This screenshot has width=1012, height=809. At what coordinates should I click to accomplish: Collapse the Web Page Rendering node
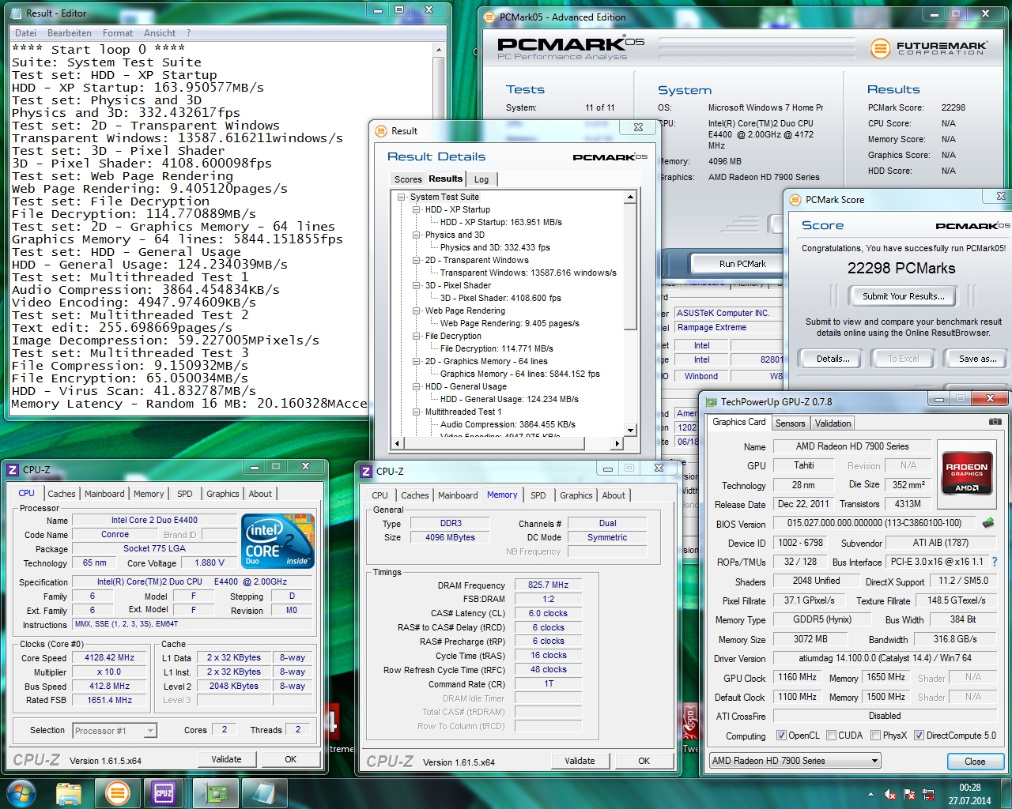click(417, 310)
